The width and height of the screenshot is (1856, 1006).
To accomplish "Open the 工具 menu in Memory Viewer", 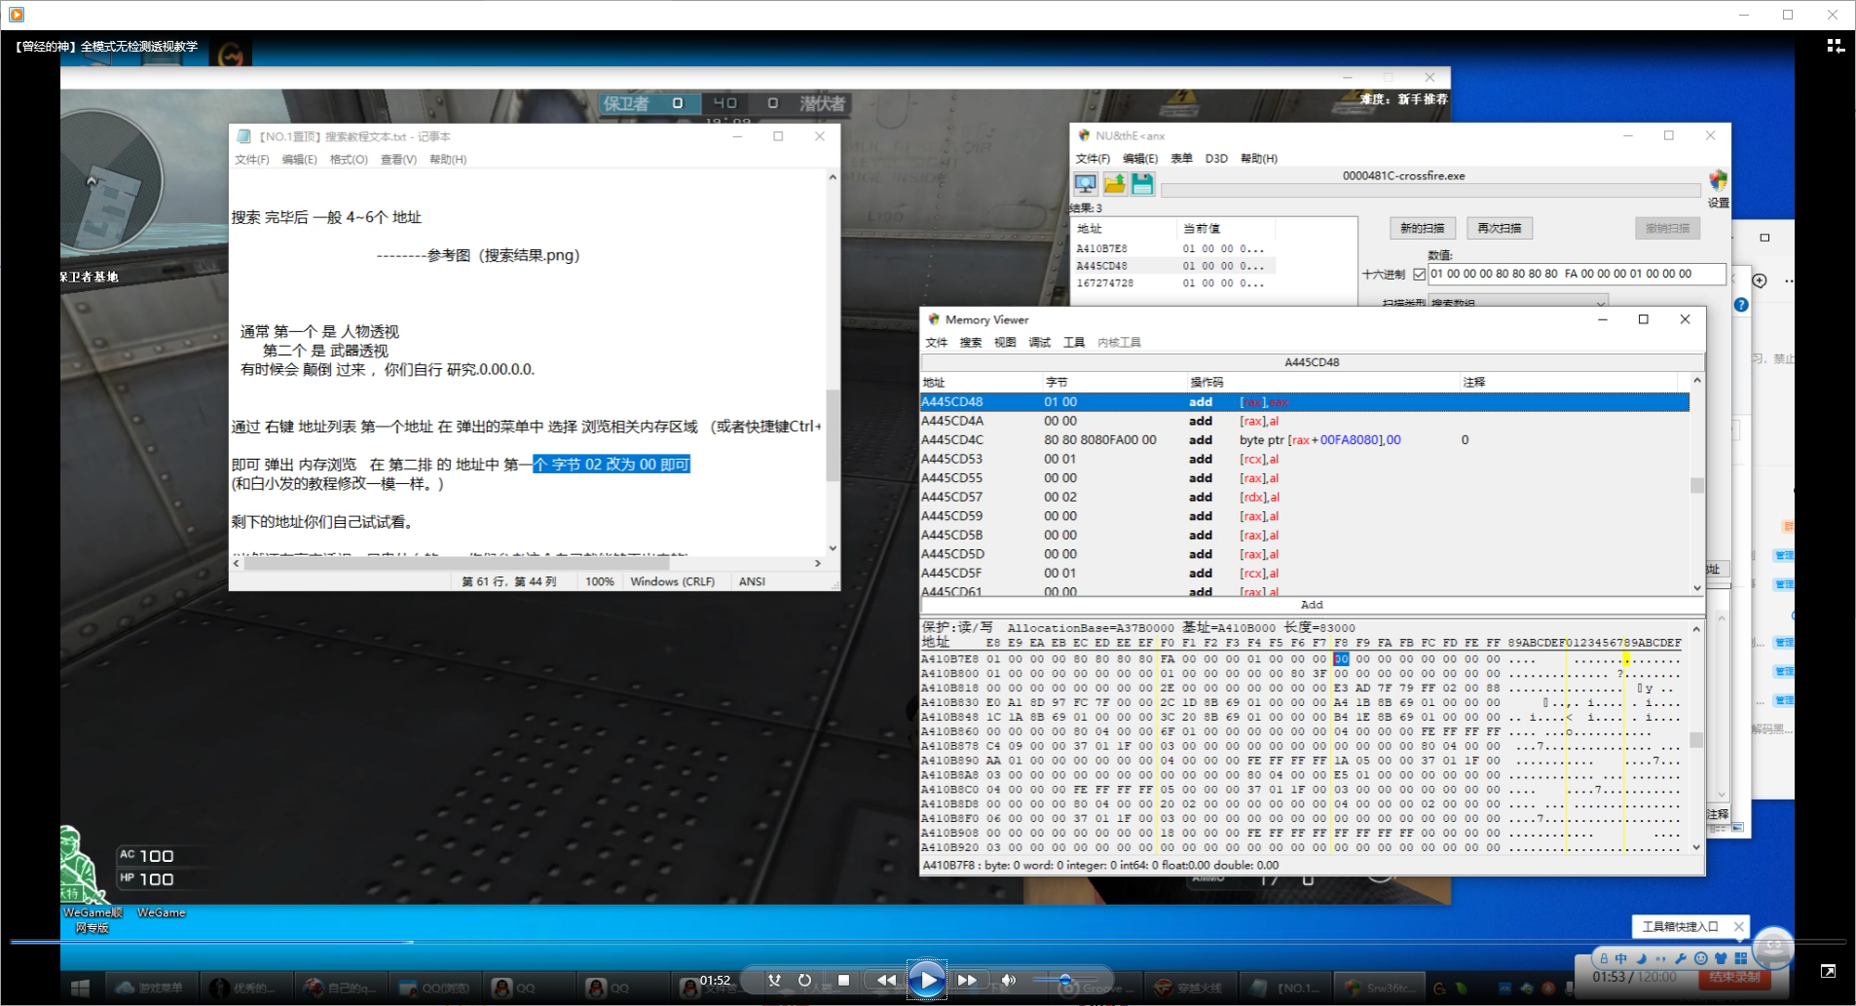I will click(1073, 343).
